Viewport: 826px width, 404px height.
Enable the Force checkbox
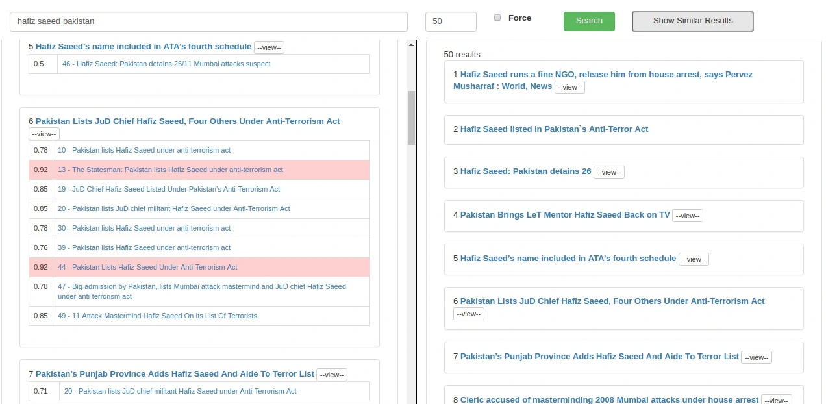click(497, 18)
